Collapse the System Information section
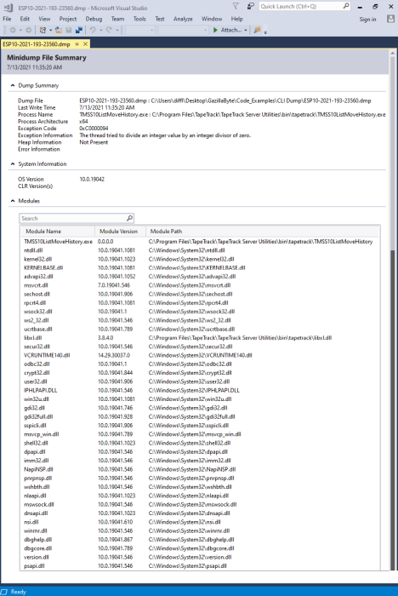Image resolution: width=398 pixels, height=596 pixels. (13, 164)
